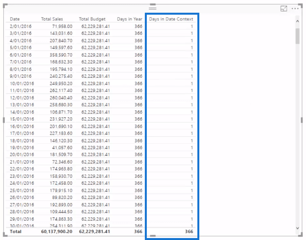
Task: Select the 2/01/2016 date cell
Action: tap(21, 26)
